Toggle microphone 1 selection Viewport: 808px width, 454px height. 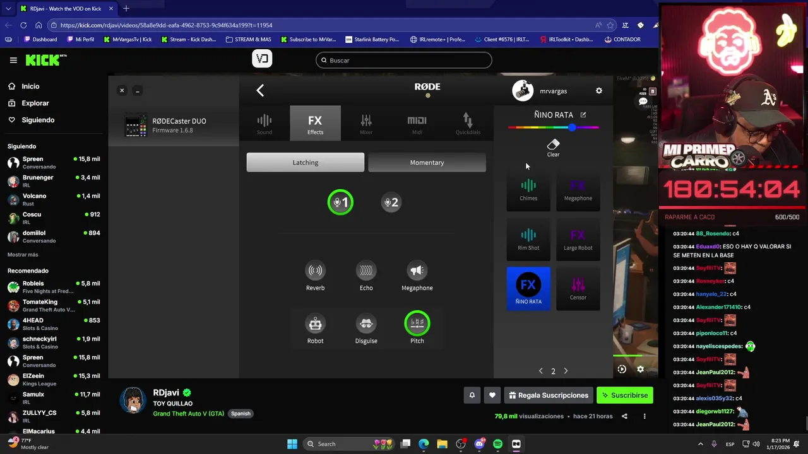340,202
